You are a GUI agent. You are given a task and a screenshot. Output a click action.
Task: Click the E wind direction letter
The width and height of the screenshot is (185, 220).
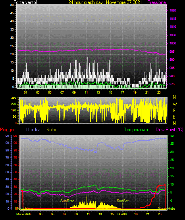coord(174,117)
